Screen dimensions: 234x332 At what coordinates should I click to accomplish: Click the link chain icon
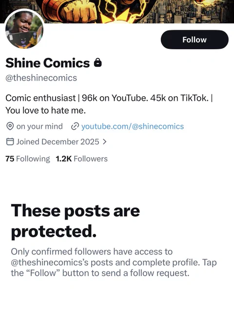point(75,126)
